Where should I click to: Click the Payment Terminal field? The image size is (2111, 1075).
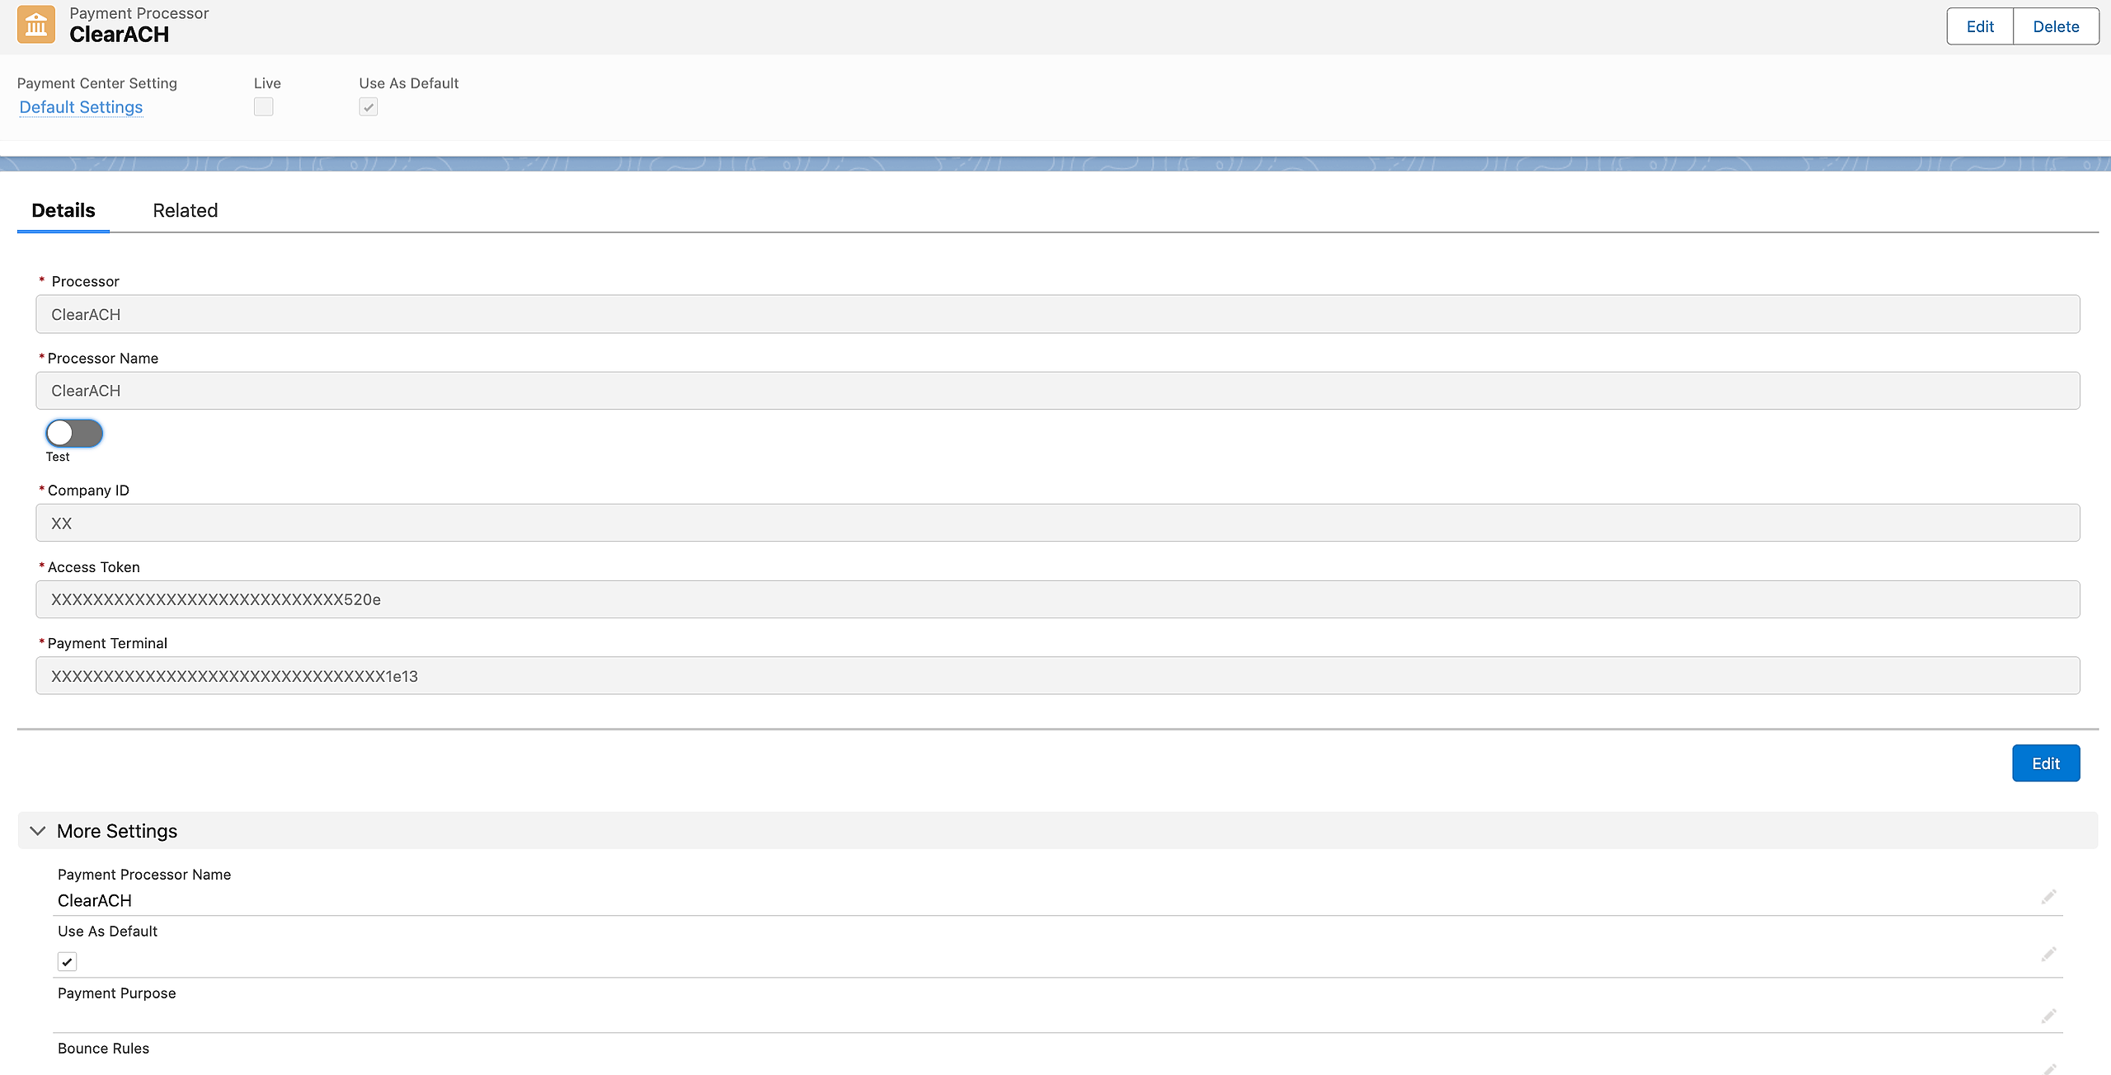click(1057, 676)
